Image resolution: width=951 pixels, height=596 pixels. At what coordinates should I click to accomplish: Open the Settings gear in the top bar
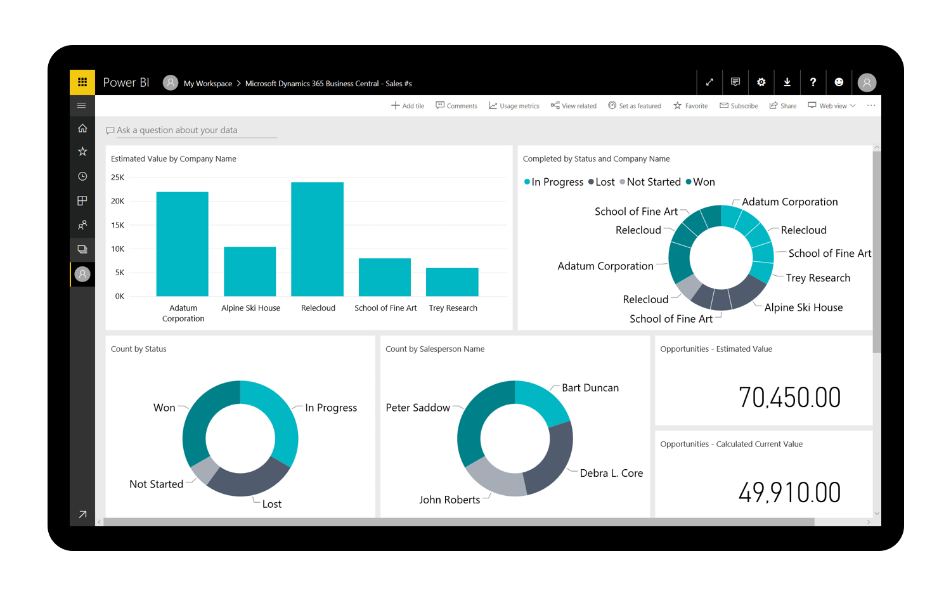click(x=761, y=82)
